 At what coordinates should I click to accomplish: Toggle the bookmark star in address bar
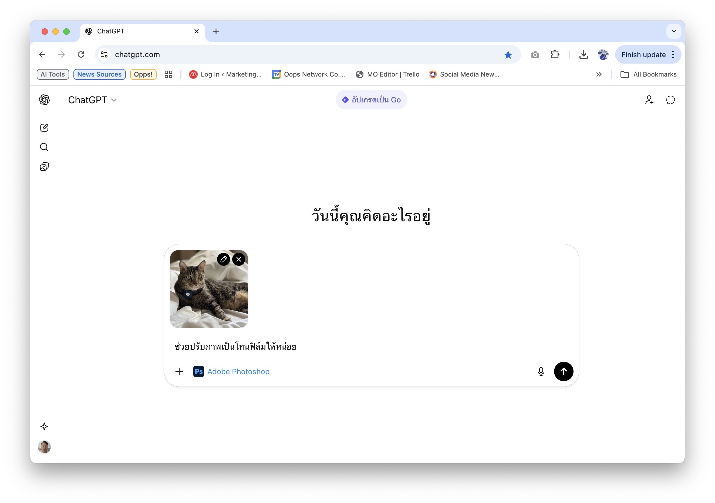coord(508,55)
